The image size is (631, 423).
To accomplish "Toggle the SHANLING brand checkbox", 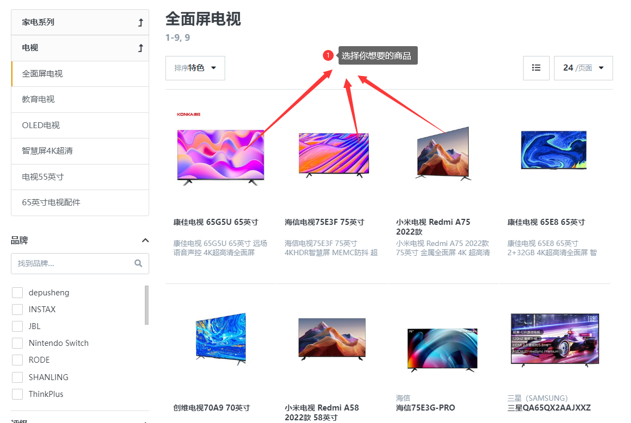I will [17, 377].
